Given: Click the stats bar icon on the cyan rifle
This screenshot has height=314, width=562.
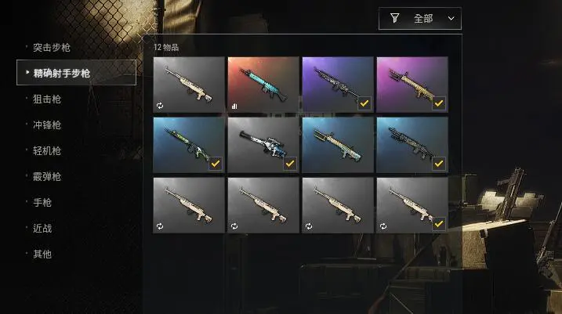Looking at the screenshot, I should tap(234, 106).
